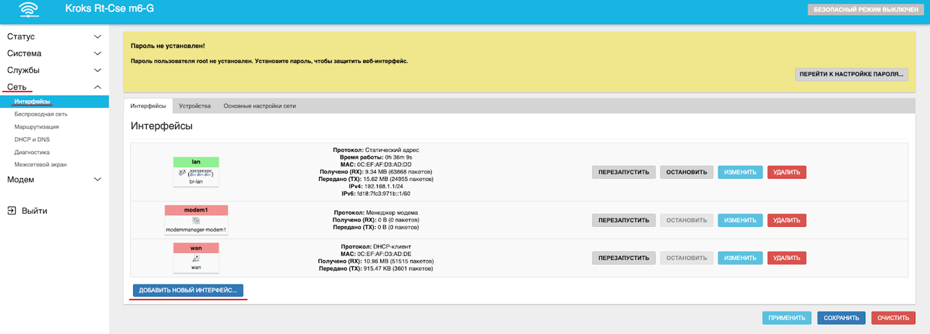Expand the Модем menu chevron
930x334 pixels.
[x=97, y=179]
